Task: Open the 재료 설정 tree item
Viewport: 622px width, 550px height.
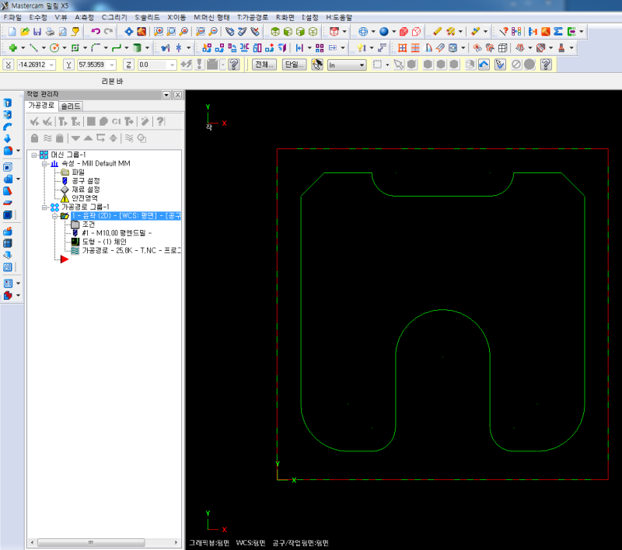Action: point(85,190)
